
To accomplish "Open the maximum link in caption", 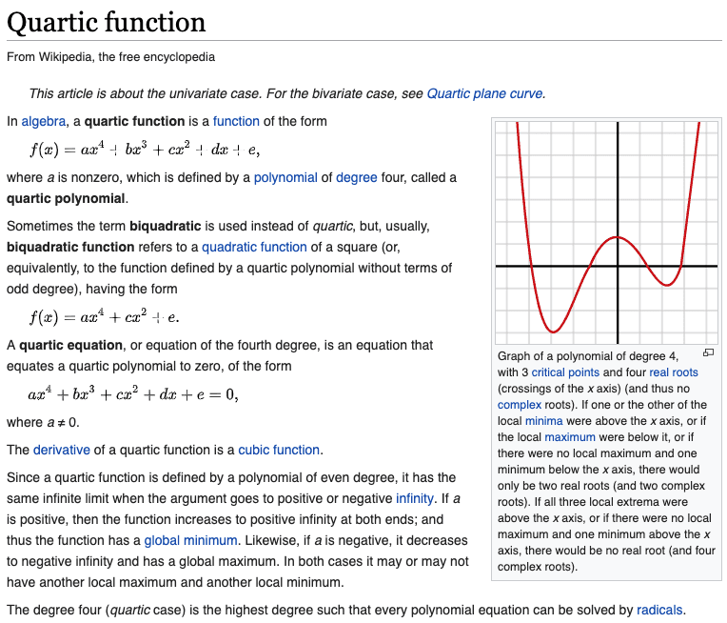I will tap(570, 437).
